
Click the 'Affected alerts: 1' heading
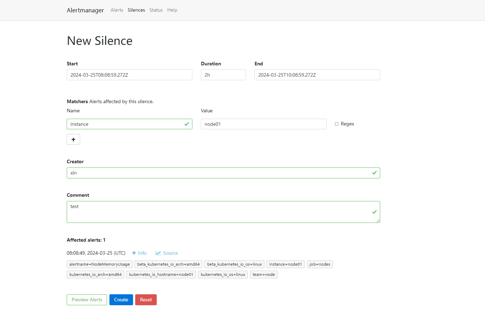(x=86, y=240)
